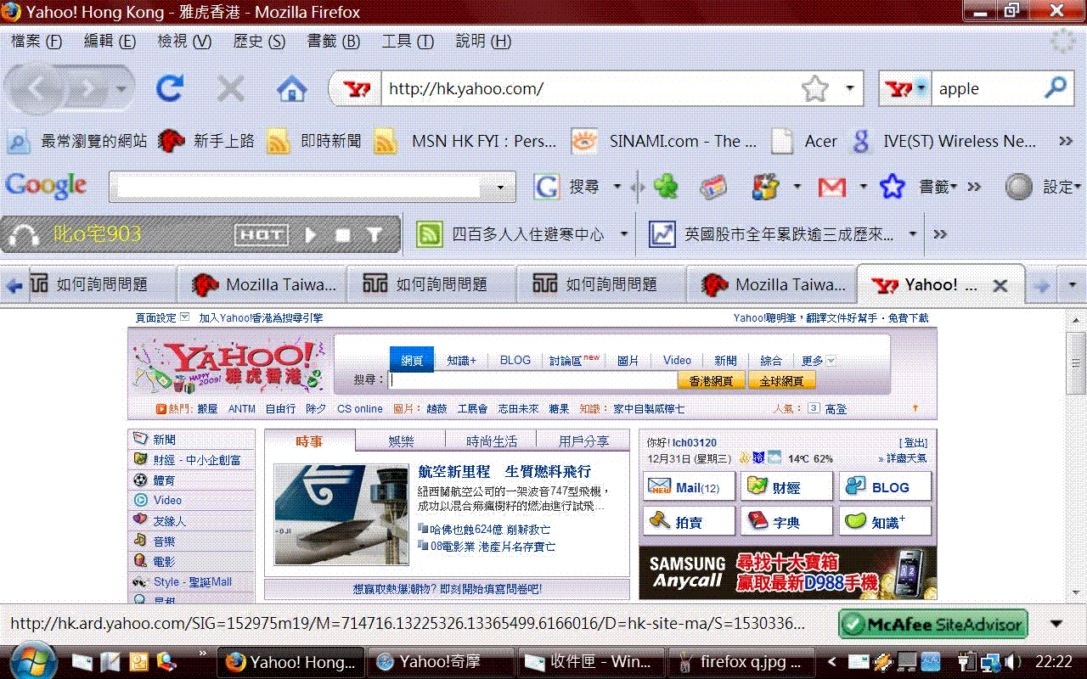The height and width of the screenshot is (679, 1087).
Task: Click the Yahoo site icon in the address bar
Action: [357, 88]
